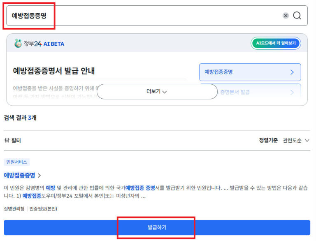
Task: Click the 검색 결과 3개 count text
Action: [20, 118]
